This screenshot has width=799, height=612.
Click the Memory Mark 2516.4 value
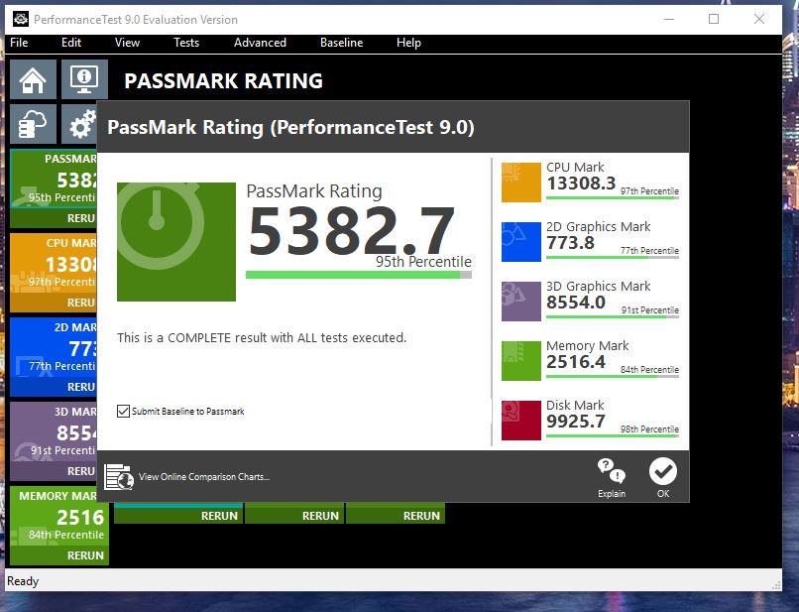coord(576,362)
